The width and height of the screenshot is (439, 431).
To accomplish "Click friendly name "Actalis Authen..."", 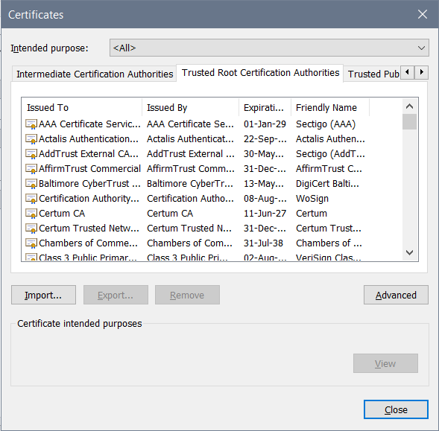I will (330, 138).
